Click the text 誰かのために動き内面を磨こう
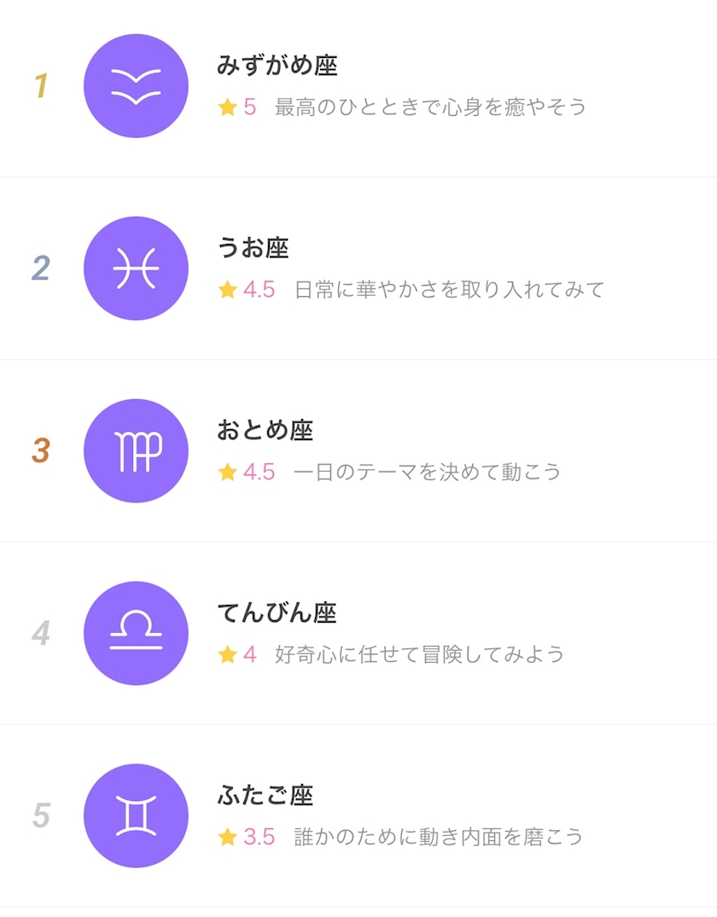The width and height of the screenshot is (717, 917). click(x=439, y=838)
